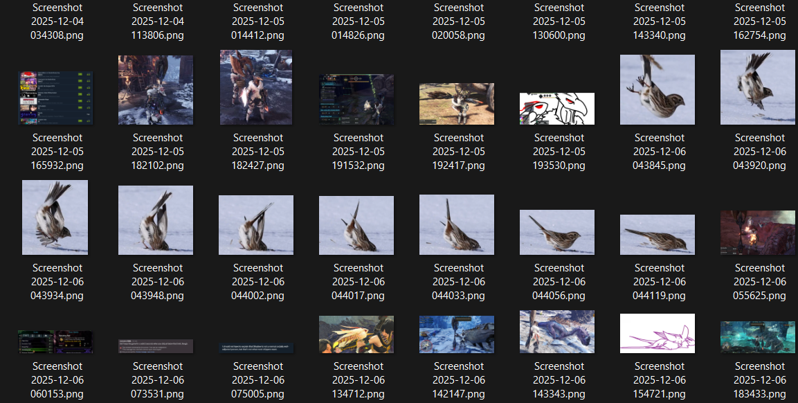Click the file name Screenshot 2025-12-06 044017.png

click(x=359, y=282)
